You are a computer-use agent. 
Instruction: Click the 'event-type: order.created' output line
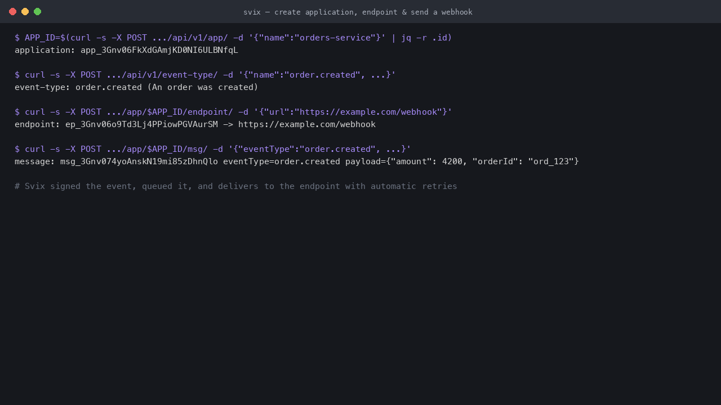point(136,87)
